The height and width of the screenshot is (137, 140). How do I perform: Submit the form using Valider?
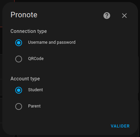coord(120,126)
